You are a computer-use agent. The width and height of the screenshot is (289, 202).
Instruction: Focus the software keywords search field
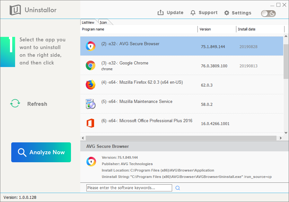point(129,188)
